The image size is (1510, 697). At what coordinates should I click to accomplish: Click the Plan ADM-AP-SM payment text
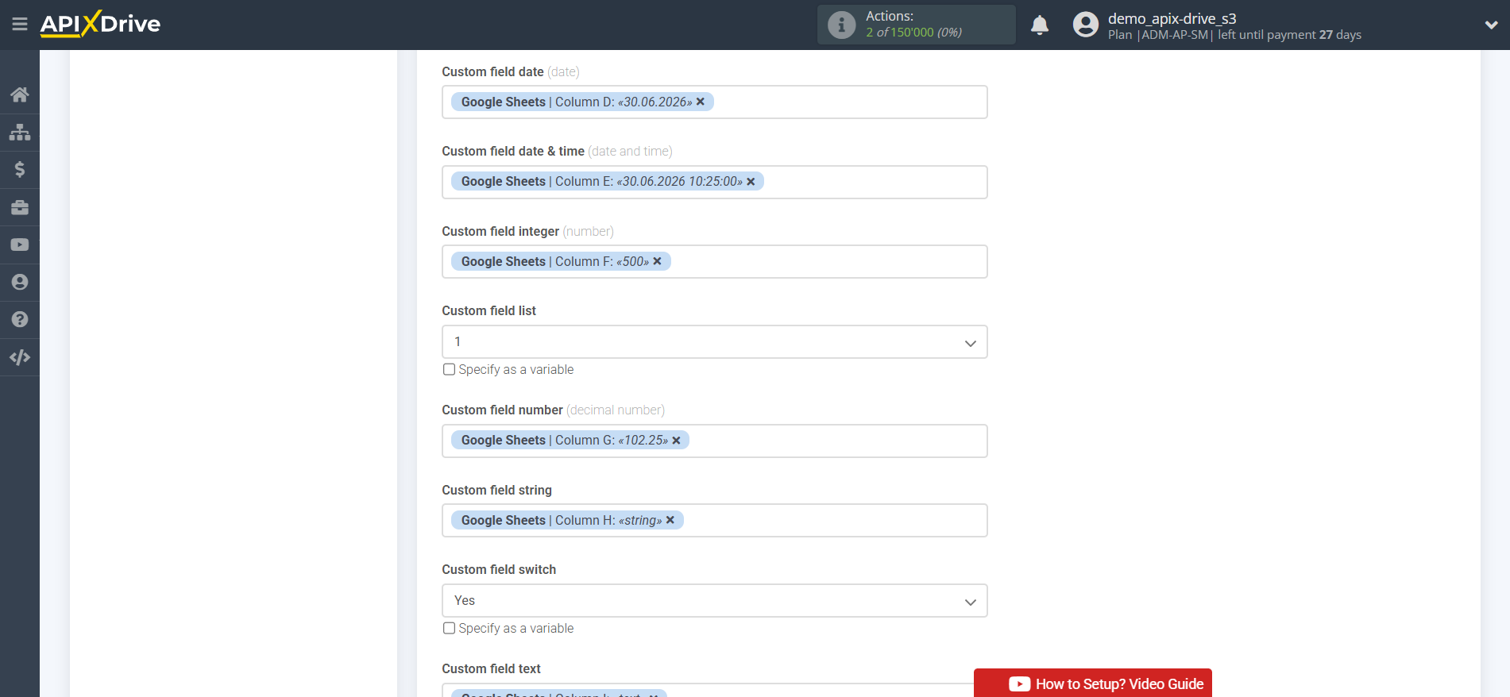point(1234,35)
